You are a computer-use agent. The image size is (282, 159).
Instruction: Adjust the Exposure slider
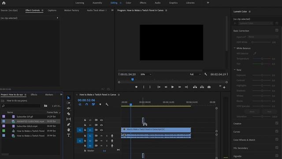[x=262, y=75]
